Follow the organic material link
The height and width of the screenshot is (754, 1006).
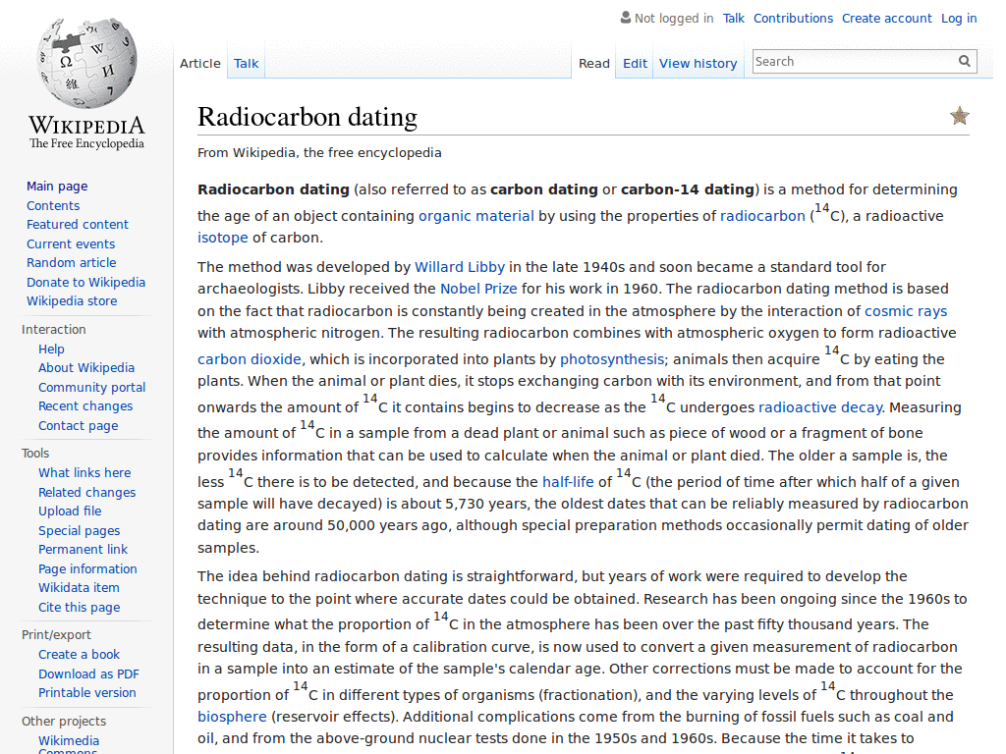point(476,216)
